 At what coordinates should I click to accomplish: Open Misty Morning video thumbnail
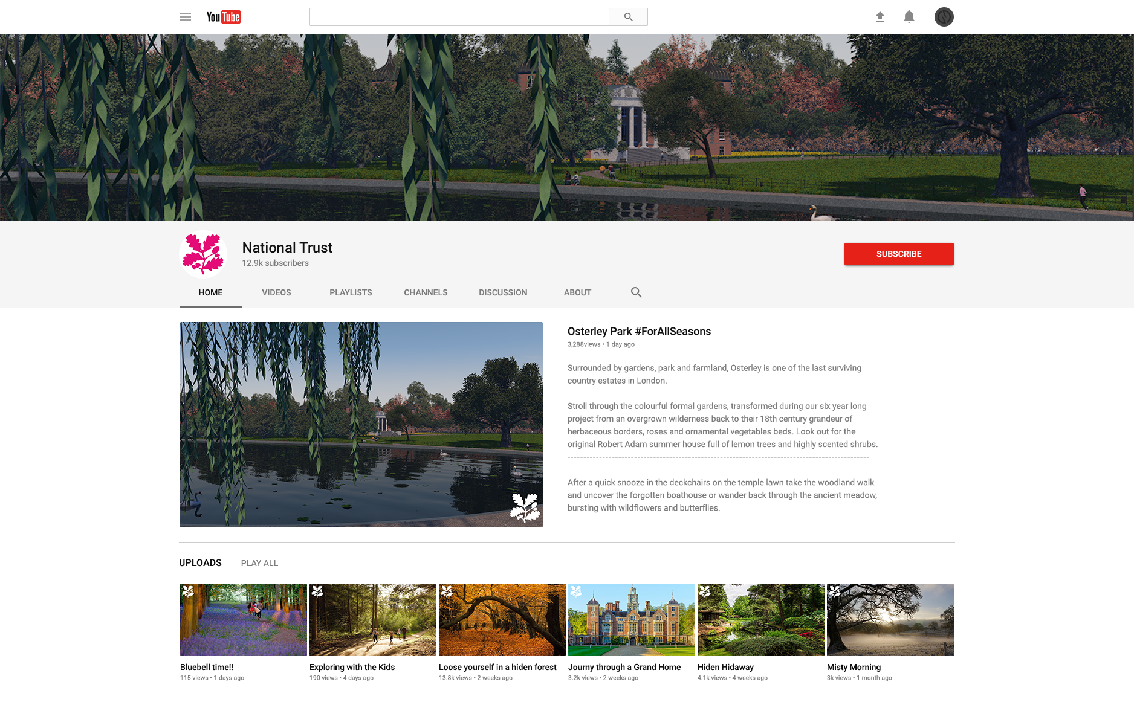pyautogui.click(x=890, y=620)
